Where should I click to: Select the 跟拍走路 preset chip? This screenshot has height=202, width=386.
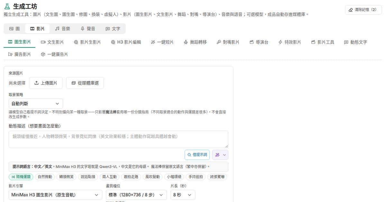click(x=131, y=177)
